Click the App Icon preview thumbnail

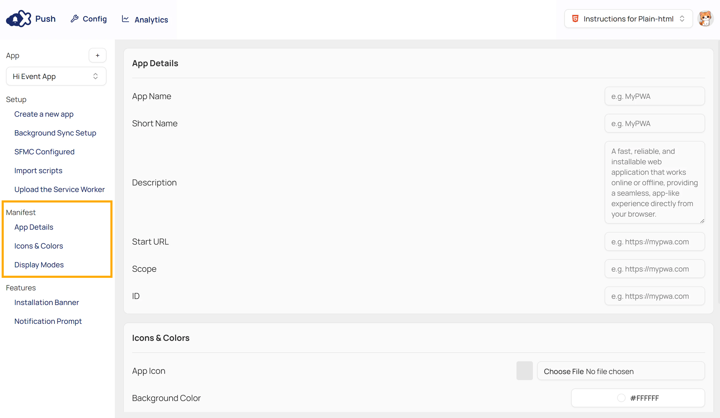pos(525,371)
